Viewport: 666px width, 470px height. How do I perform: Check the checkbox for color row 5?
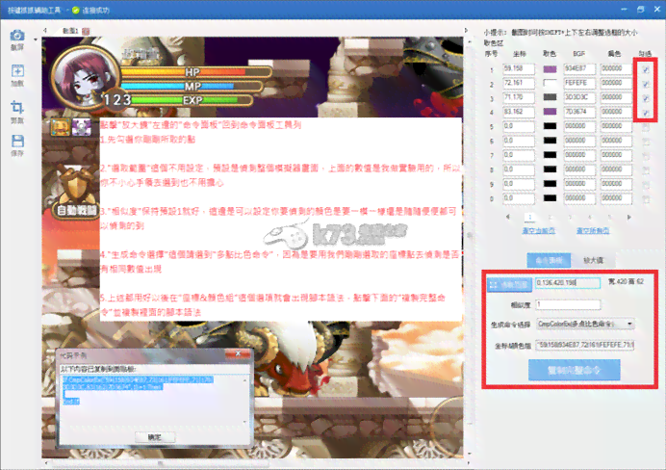646,127
